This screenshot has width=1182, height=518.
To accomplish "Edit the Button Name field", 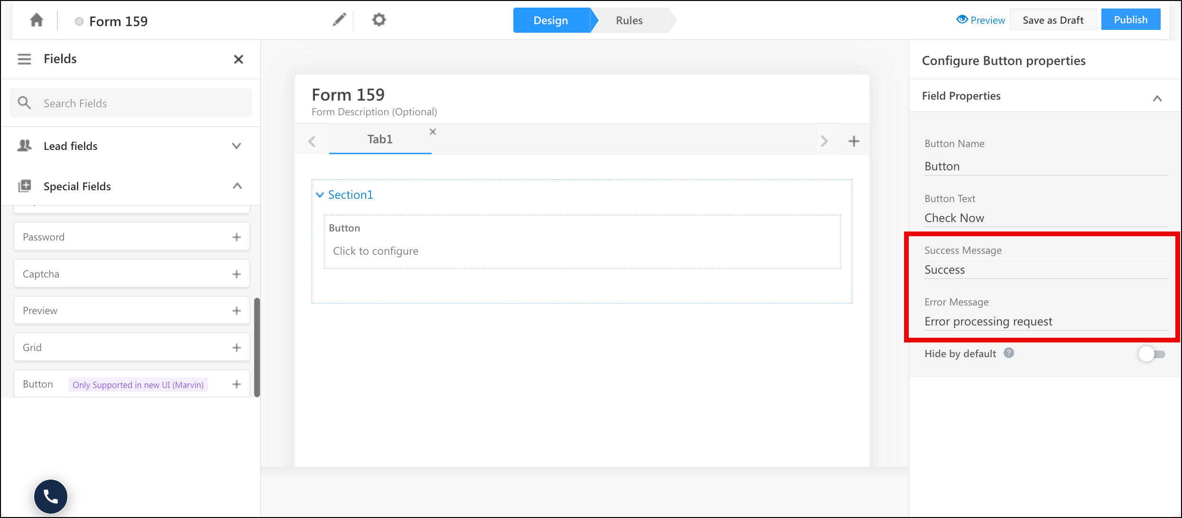I will point(1046,166).
